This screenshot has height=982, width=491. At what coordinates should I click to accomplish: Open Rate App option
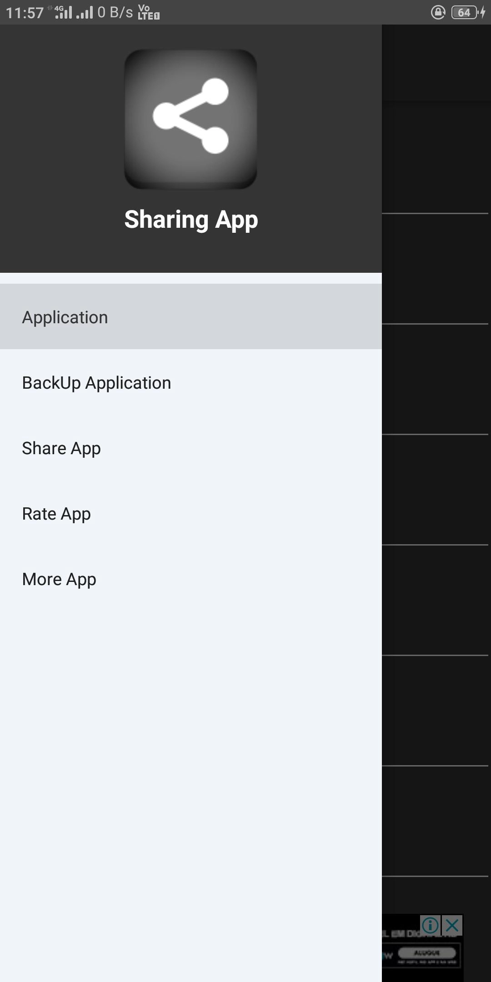[x=56, y=514]
